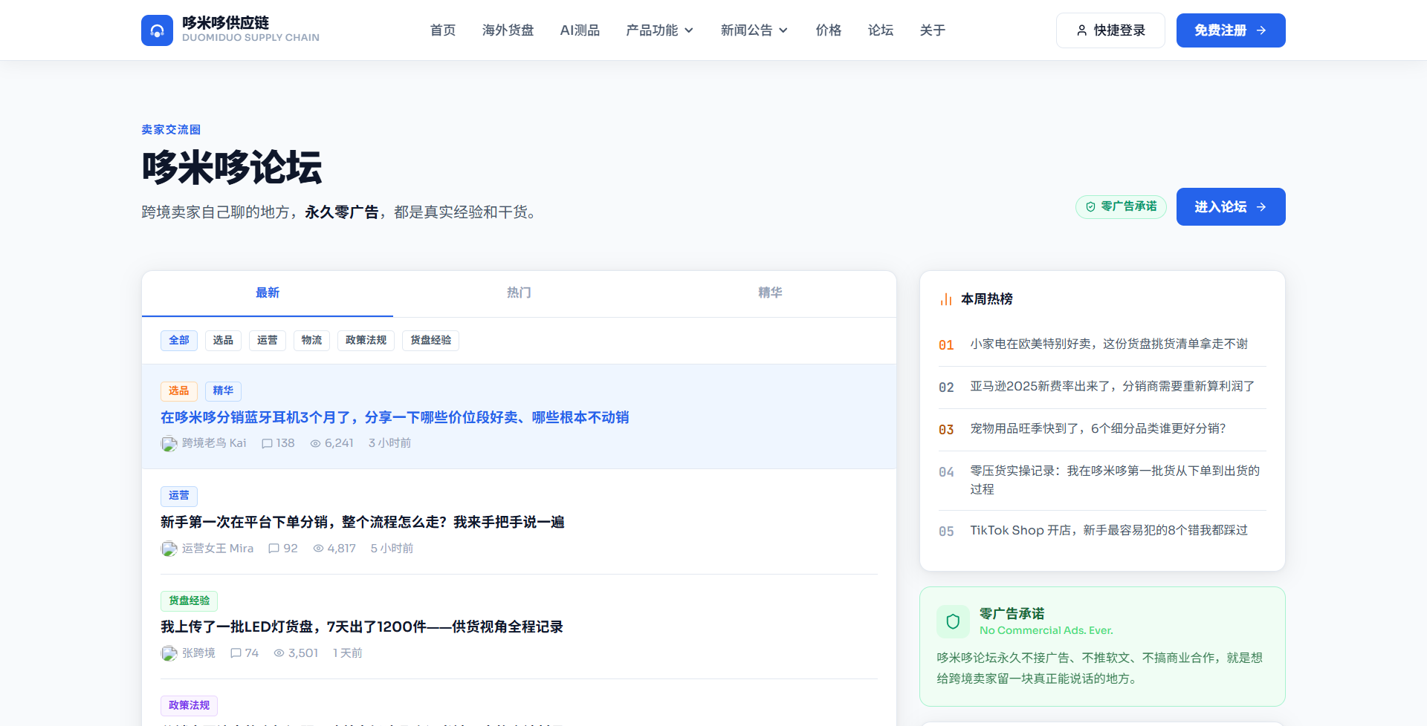Screen dimensions: 1427x726
Task: Click the 货盘经验 tag on the LED灯 post
Action: tap(189, 601)
